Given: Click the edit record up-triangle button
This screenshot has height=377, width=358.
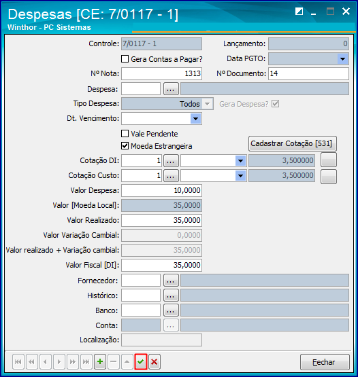Looking at the screenshot, I should [x=127, y=361].
